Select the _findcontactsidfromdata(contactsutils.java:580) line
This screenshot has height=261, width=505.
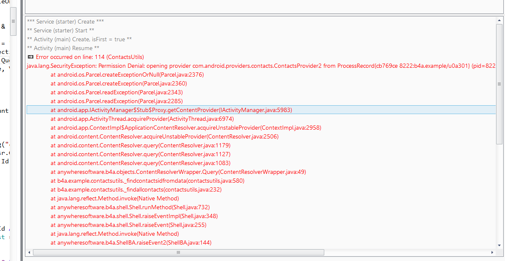(147, 181)
